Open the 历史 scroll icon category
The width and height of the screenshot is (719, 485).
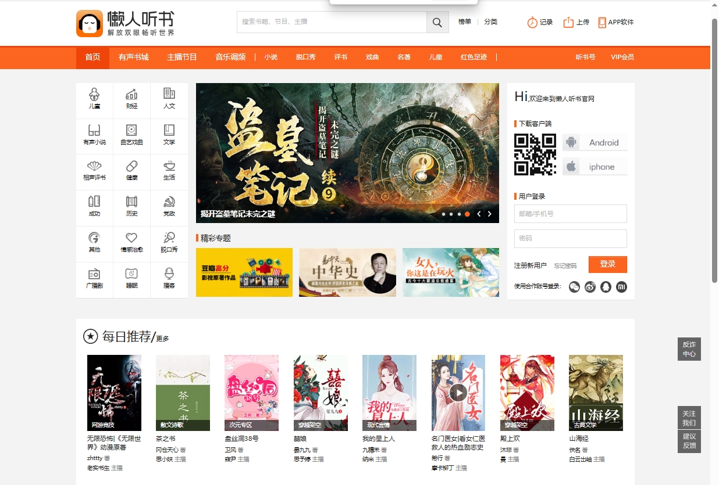point(131,206)
